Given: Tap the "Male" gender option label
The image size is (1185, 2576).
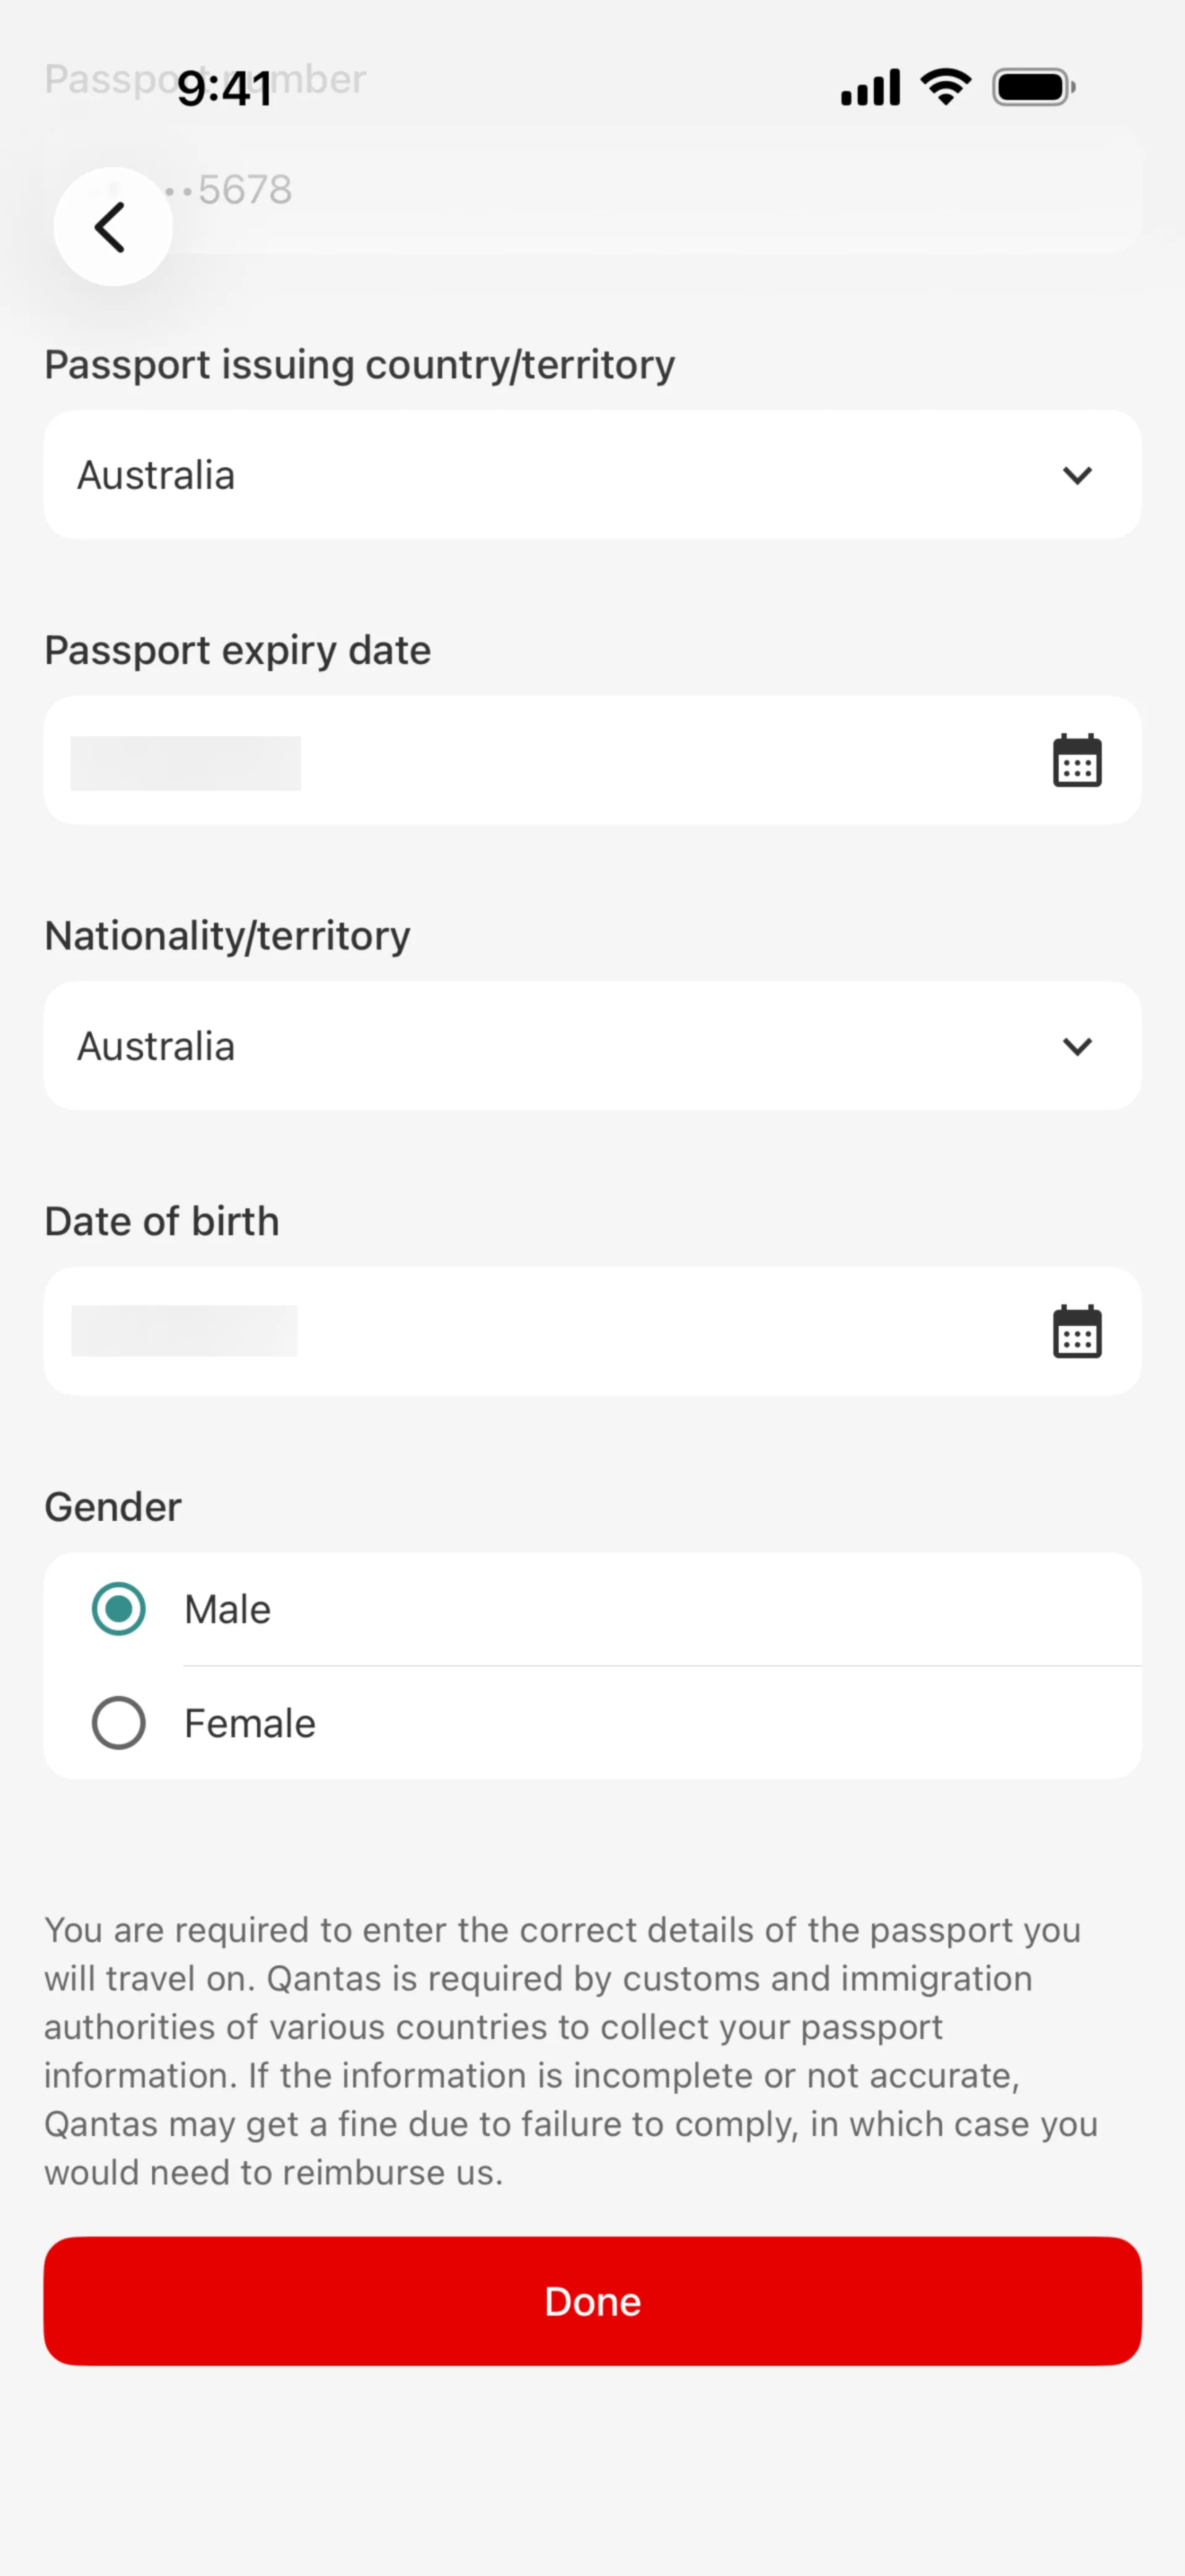Looking at the screenshot, I should (228, 1610).
